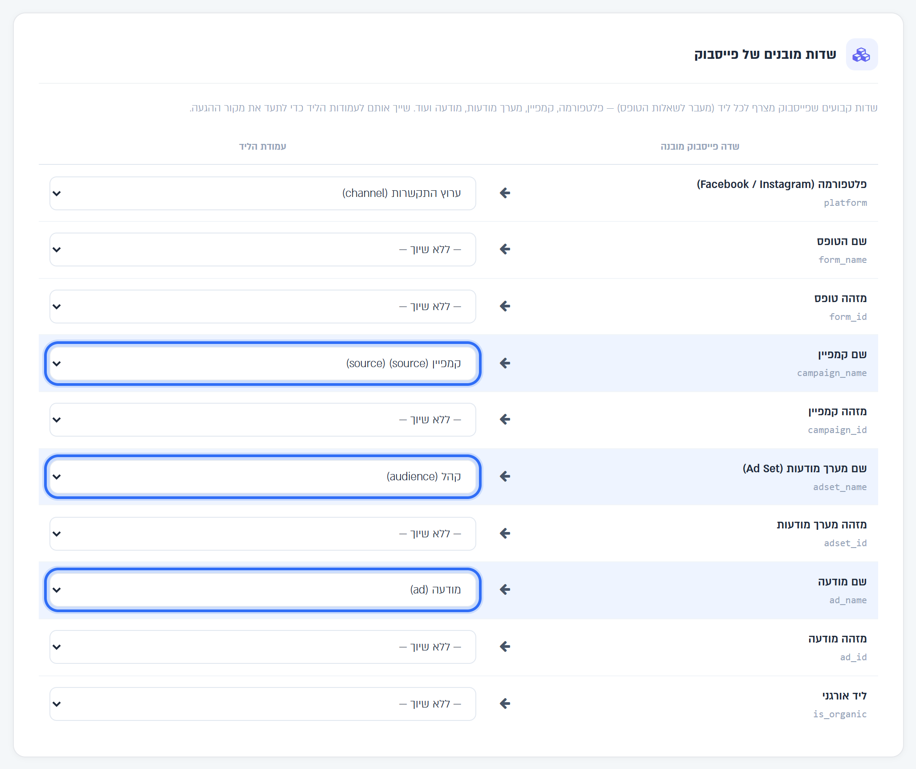Viewport: 916px width, 769px height.
Task: Click the 'campaign_id' field key text
Action: (x=837, y=430)
